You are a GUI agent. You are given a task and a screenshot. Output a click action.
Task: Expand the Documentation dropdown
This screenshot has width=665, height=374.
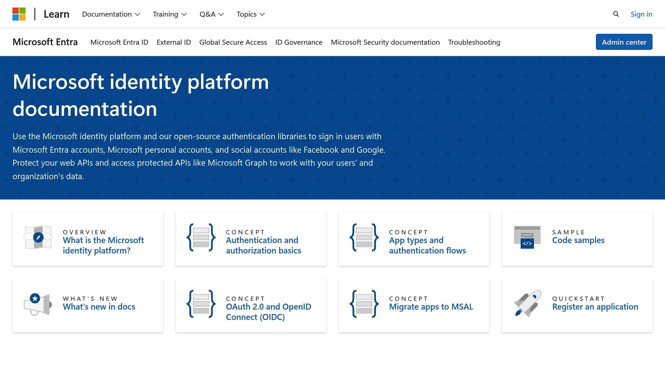coord(111,14)
